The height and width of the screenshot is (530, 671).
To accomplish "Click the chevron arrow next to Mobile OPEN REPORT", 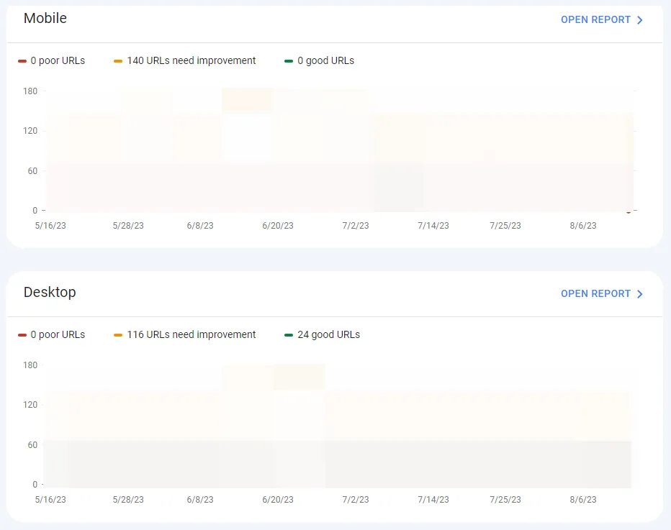I will [639, 19].
